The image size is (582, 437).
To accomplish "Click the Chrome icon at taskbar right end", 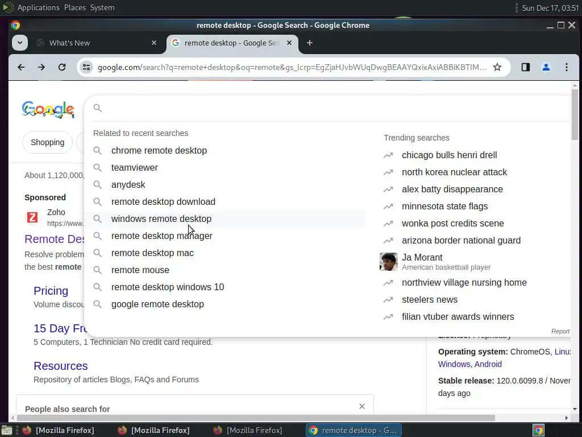I will (538, 430).
